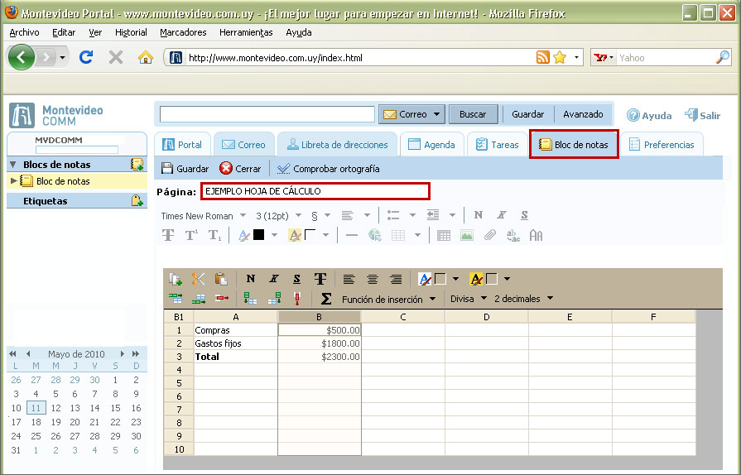Open the Times New Roman font dropdown
The width and height of the screenshot is (741, 475).
point(204,216)
